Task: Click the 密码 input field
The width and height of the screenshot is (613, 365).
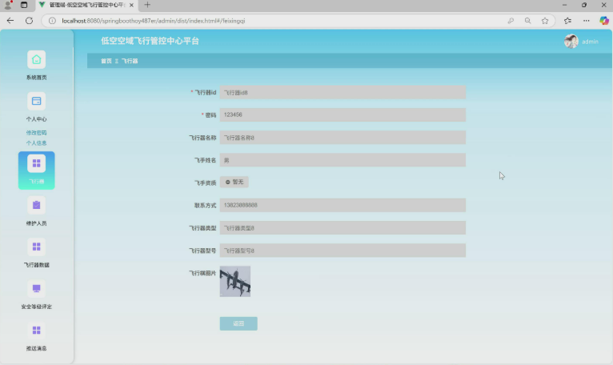Action: point(343,114)
